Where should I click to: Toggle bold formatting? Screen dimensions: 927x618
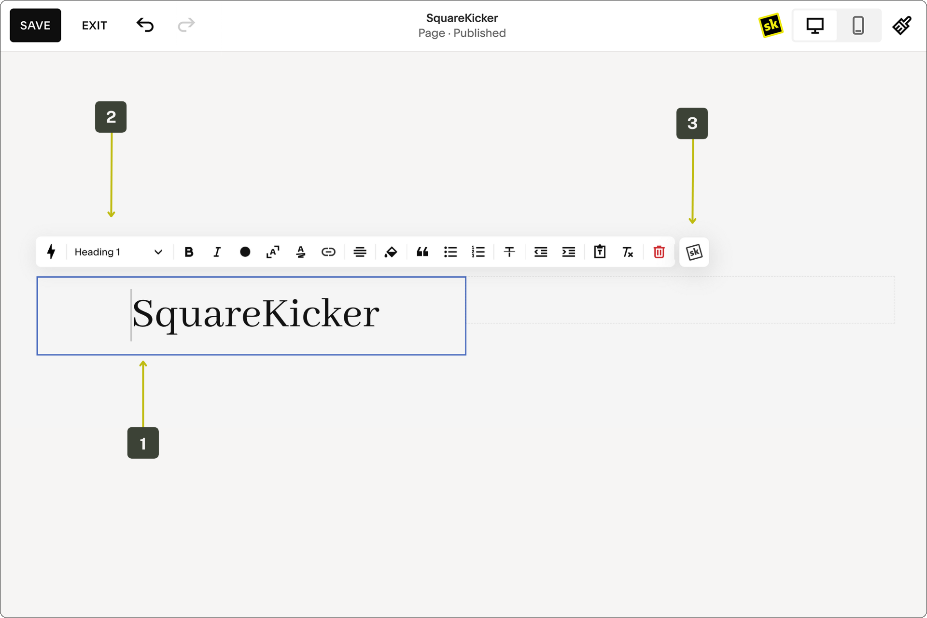pyautogui.click(x=189, y=252)
